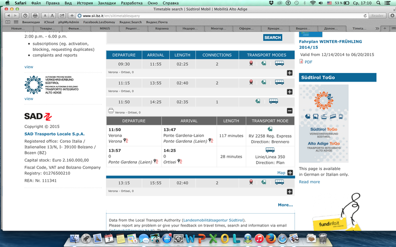Click the printer icon beside Verona - Ortisei
This screenshot has height=247, width=396.
[111, 110]
